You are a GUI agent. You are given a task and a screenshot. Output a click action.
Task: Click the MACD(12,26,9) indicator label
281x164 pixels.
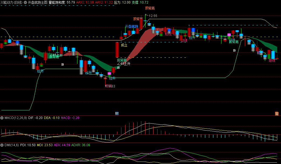coord(16,118)
